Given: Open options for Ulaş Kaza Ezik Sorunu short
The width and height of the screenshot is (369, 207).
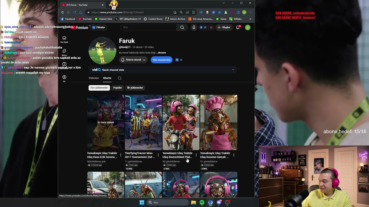Looking at the screenshot, I should 121,155.
